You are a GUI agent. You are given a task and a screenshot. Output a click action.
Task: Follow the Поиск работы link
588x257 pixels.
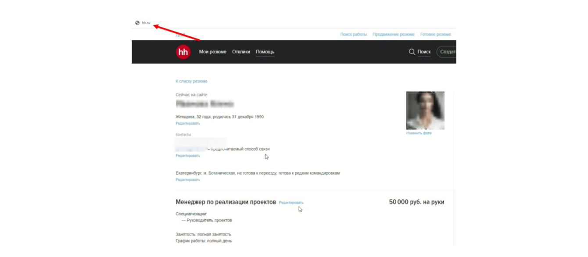pyautogui.click(x=354, y=34)
